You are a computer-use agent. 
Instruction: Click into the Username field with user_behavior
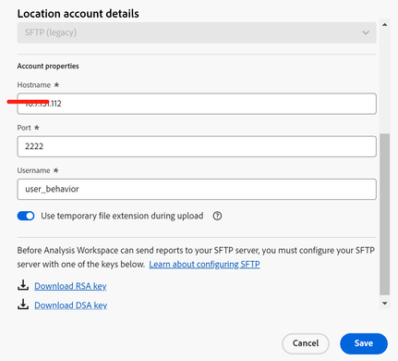point(197,189)
